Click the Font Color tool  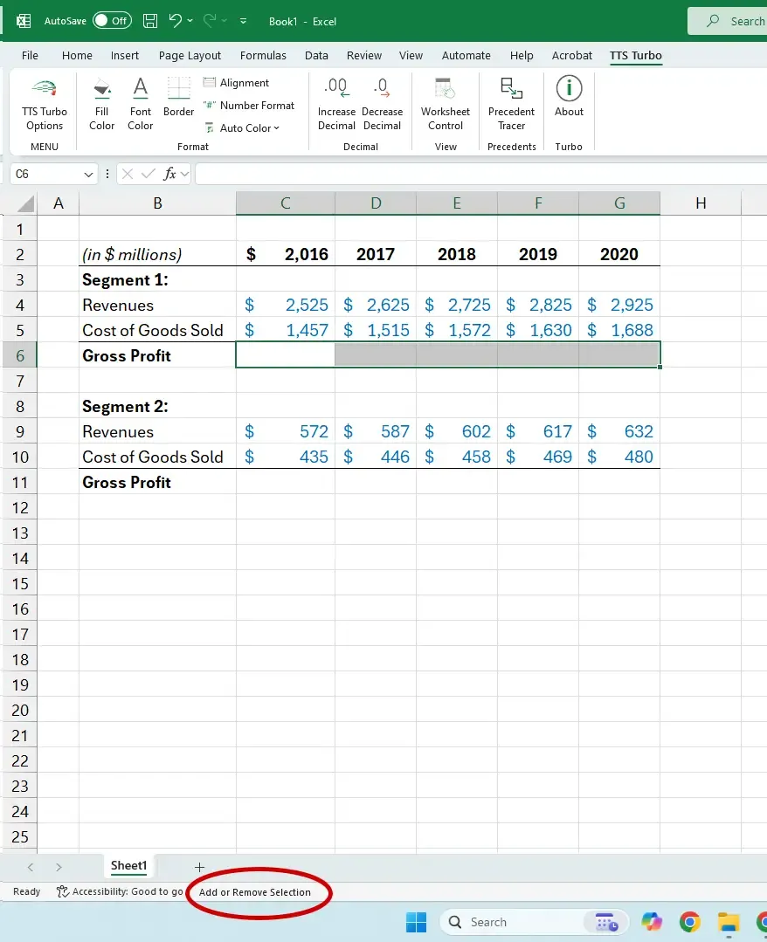point(140,105)
